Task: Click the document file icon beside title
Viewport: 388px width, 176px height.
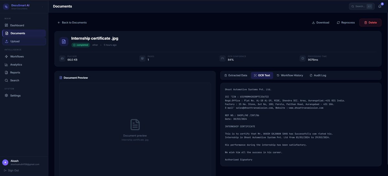Action: (64, 42)
